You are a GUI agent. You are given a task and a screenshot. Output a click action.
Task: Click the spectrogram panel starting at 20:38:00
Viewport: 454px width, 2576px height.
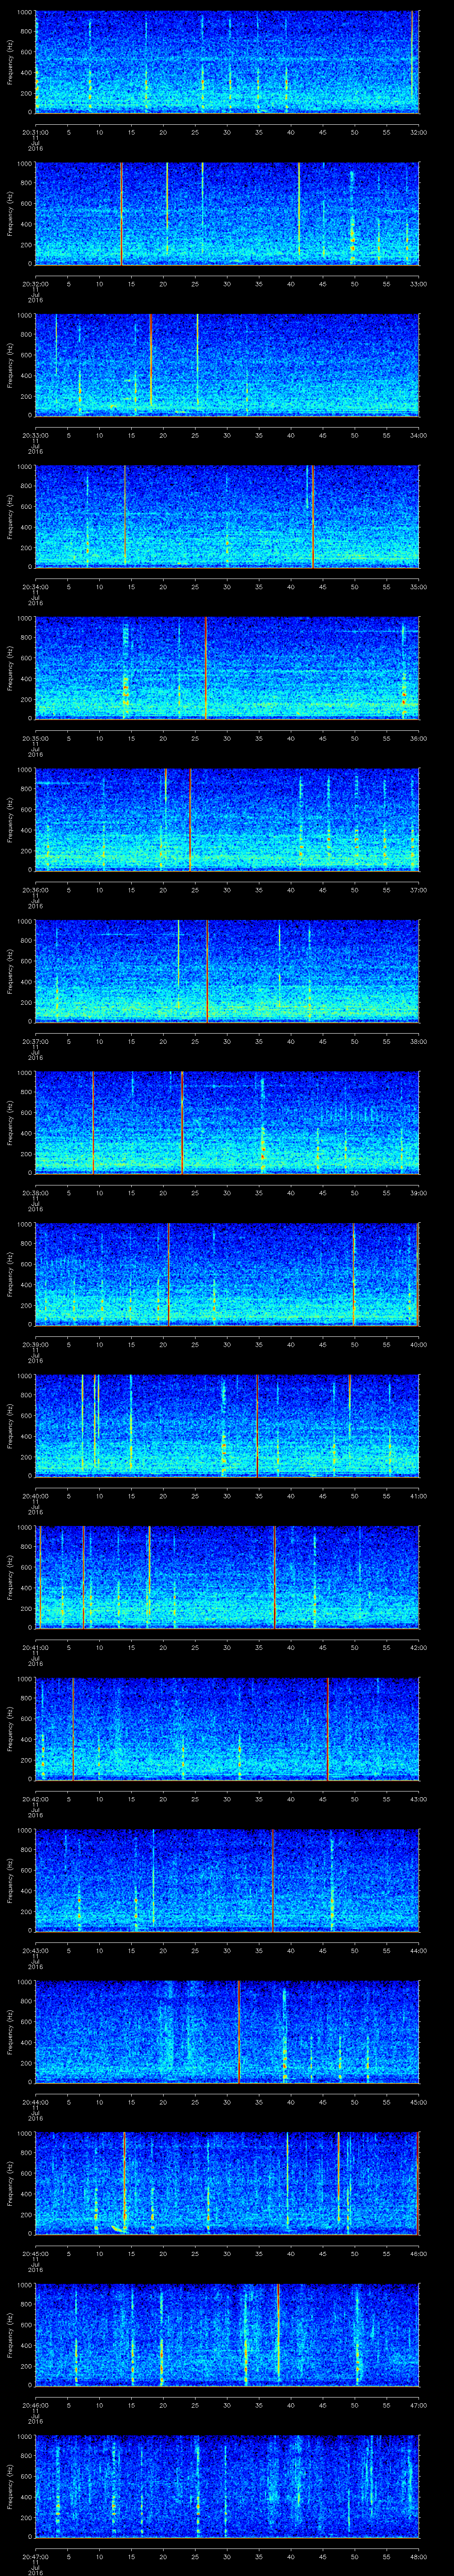click(227, 1123)
